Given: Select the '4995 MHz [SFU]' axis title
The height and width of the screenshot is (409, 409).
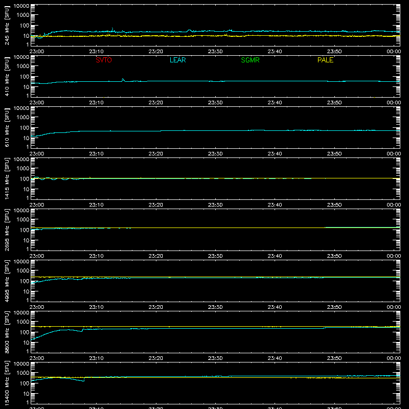Looking at the screenshot, I should coord(7,281).
